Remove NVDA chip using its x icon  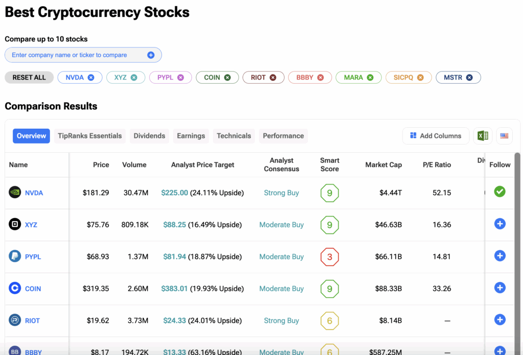pyautogui.click(x=91, y=78)
